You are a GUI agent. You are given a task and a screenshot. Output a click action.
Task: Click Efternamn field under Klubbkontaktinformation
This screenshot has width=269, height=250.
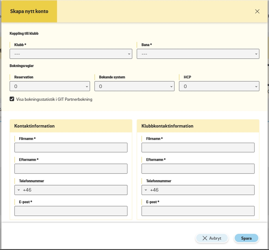(x=198, y=169)
